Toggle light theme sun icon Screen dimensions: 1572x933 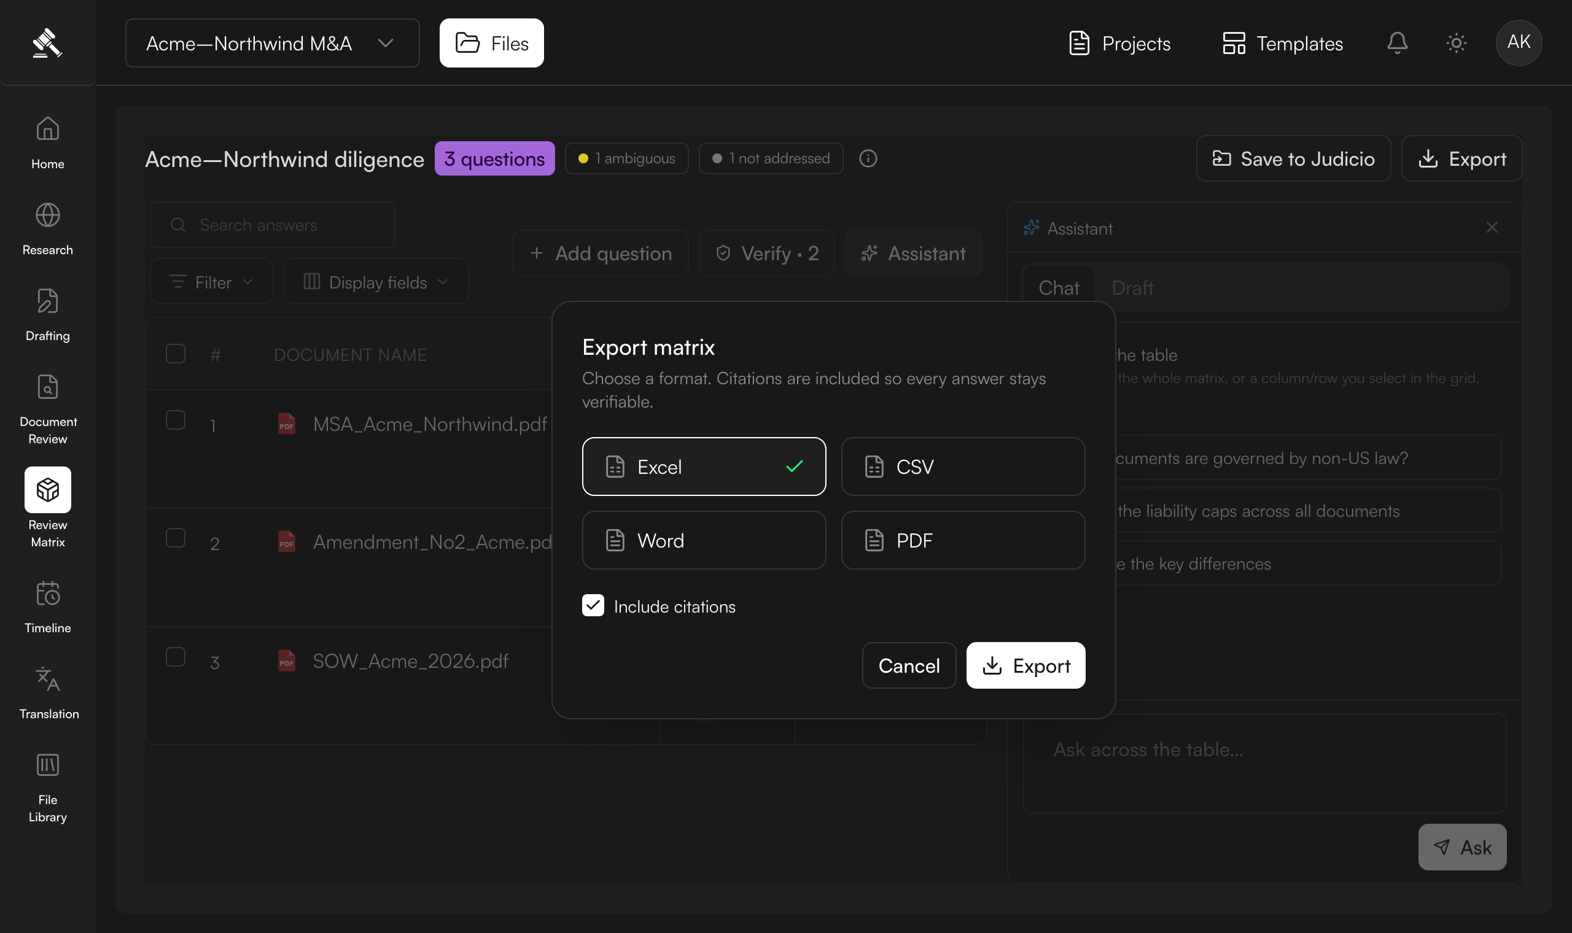[1457, 43]
